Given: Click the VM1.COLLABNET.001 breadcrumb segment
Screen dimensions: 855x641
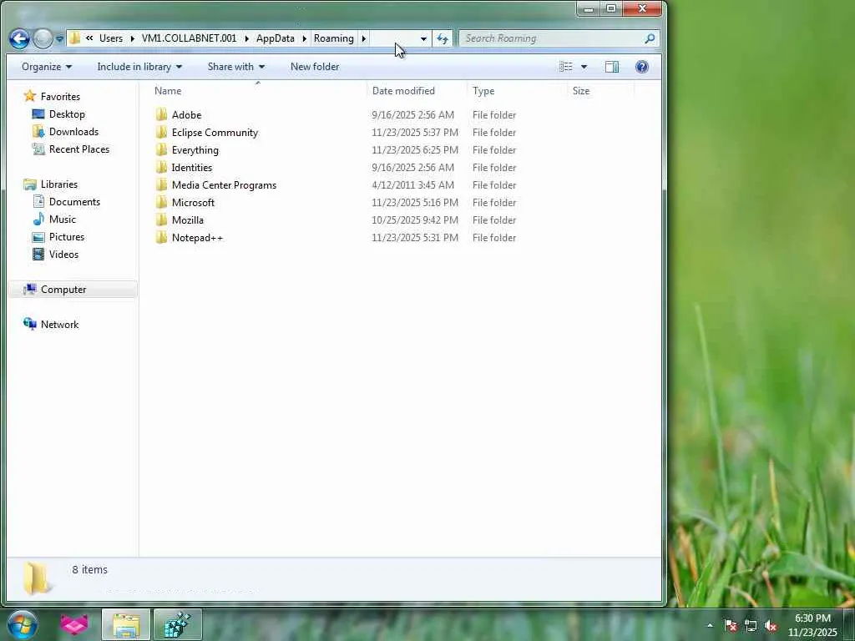Looking at the screenshot, I should click(x=190, y=38).
